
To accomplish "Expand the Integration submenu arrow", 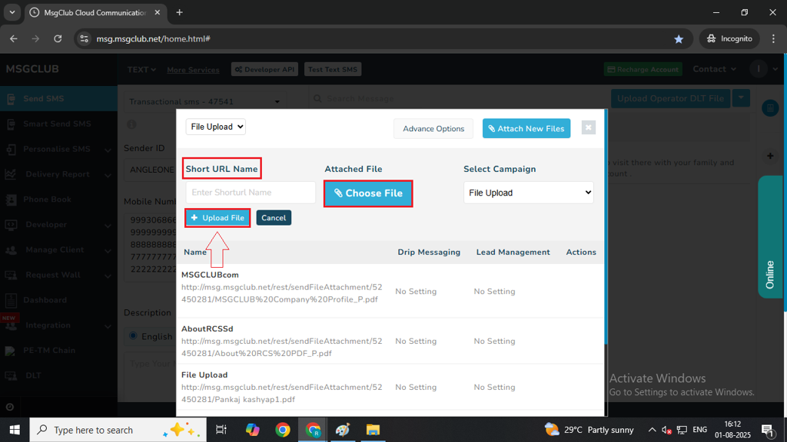I will (108, 326).
